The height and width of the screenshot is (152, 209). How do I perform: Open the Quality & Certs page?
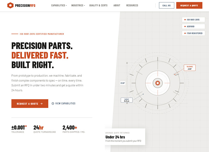(x=98, y=5)
